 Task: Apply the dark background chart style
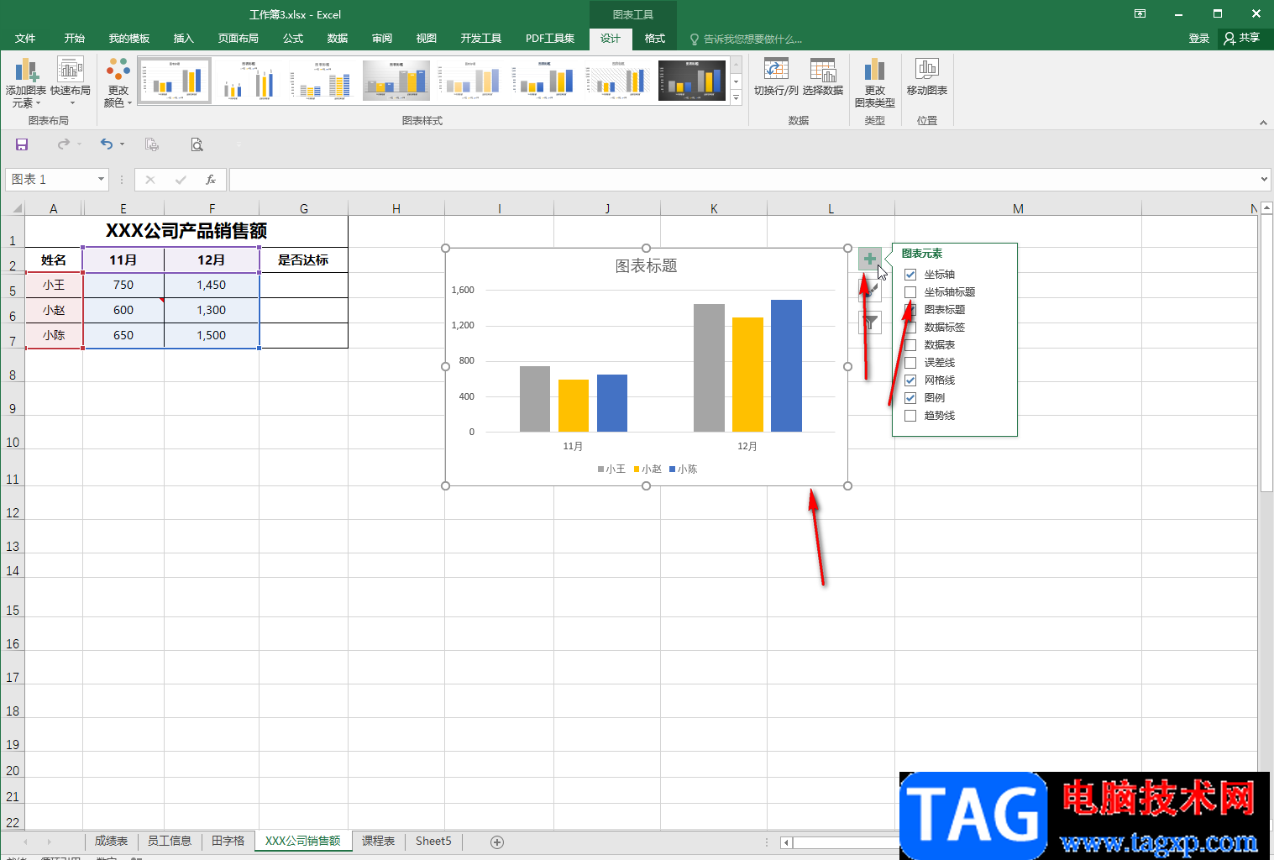[692, 81]
